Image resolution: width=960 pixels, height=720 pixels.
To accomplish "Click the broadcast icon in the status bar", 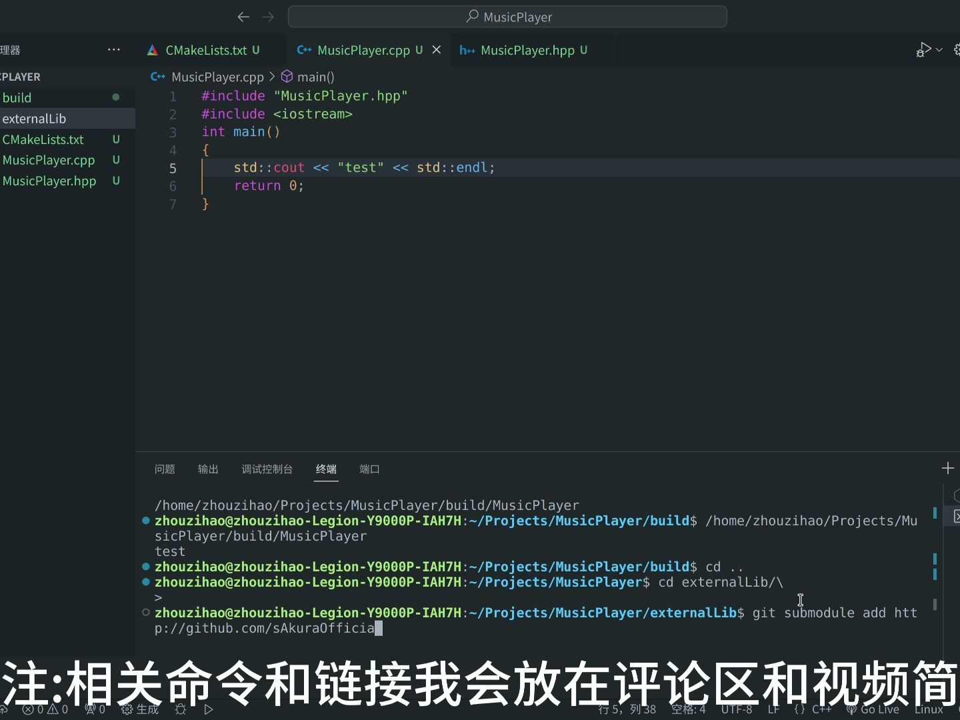I will coord(92,709).
